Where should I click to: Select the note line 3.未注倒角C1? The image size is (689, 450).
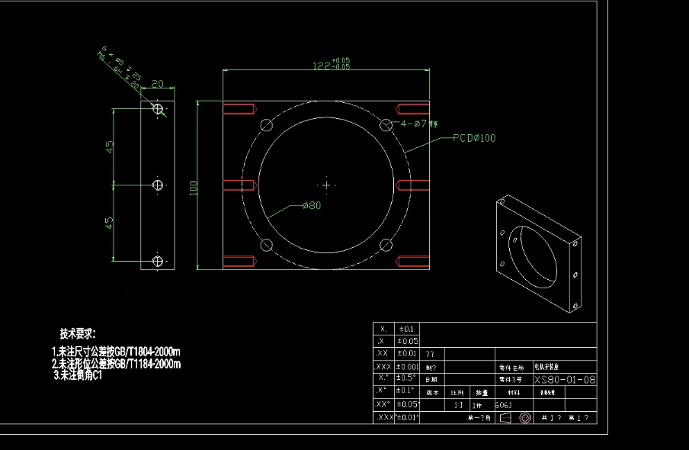coord(78,375)
